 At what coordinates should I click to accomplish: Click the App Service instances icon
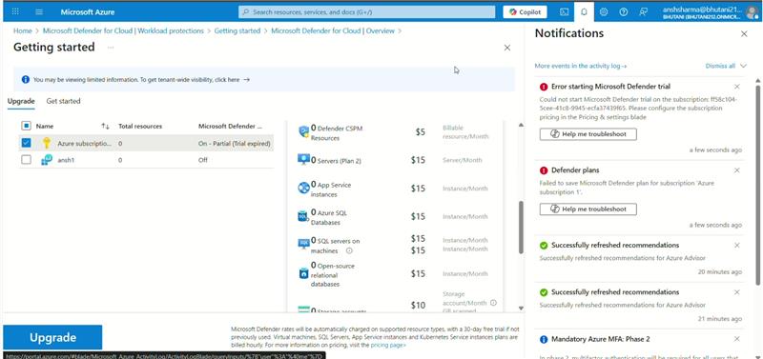pos(303,188)
